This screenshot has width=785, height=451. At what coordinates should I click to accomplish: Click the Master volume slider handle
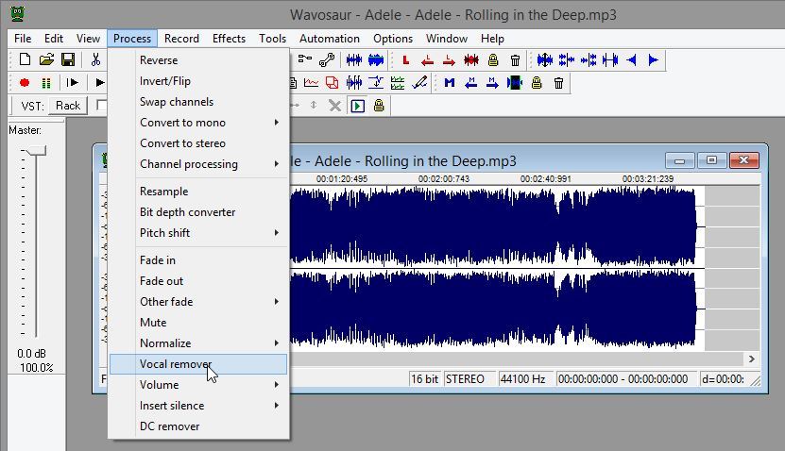coord(36,151)
